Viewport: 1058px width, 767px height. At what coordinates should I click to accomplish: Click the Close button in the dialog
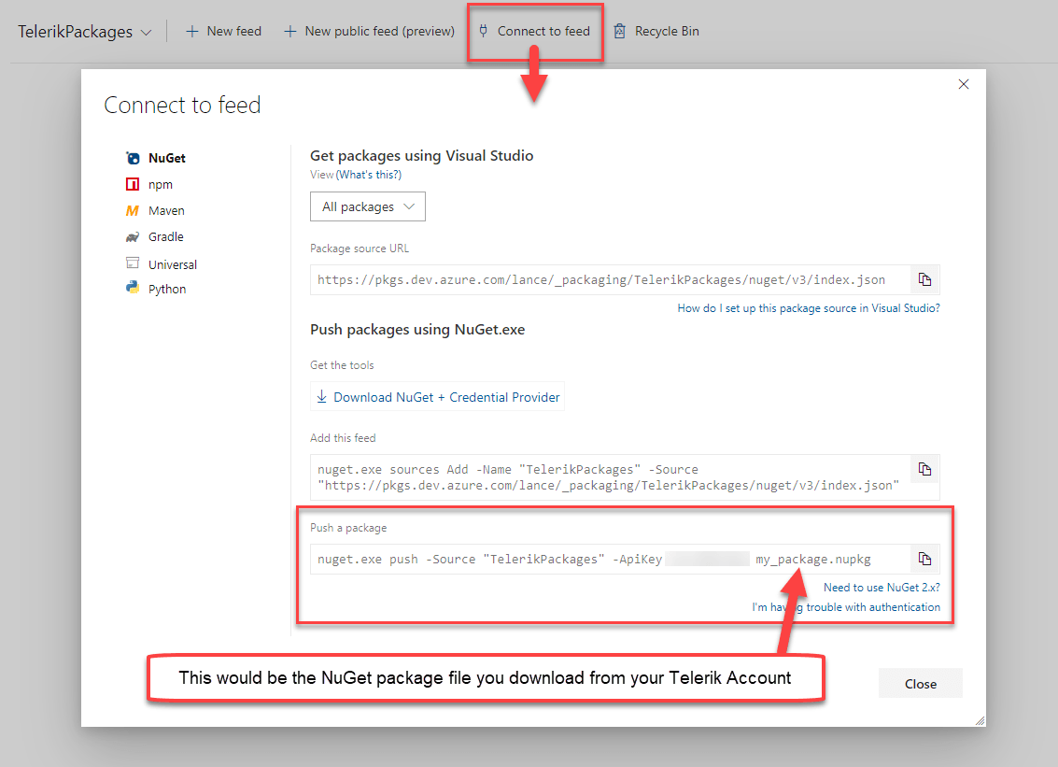coord(921,684)
